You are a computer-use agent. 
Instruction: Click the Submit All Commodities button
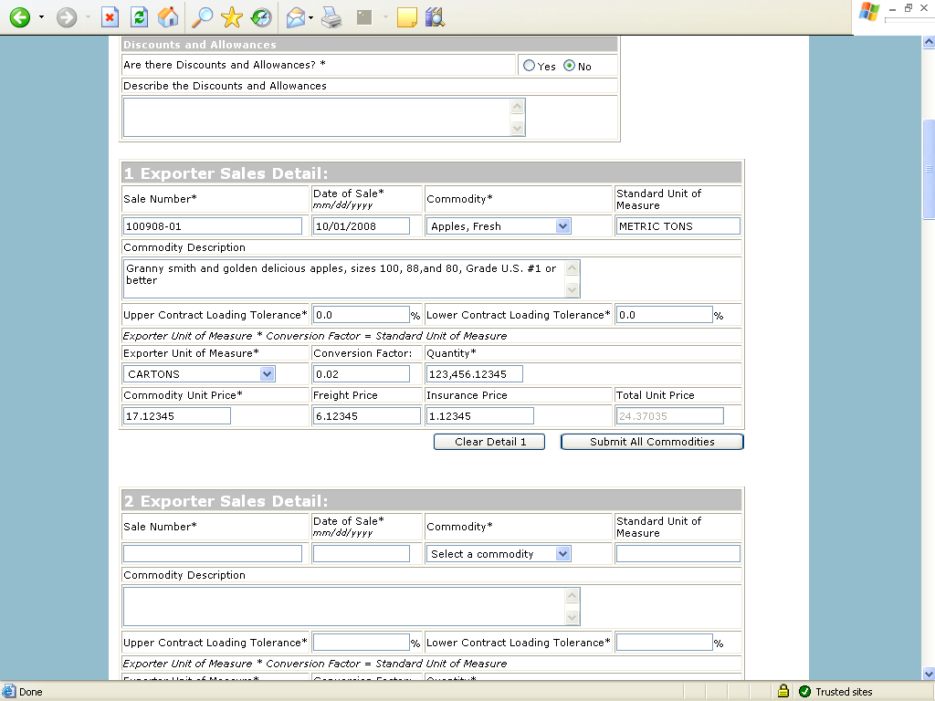tap(652, 442)
